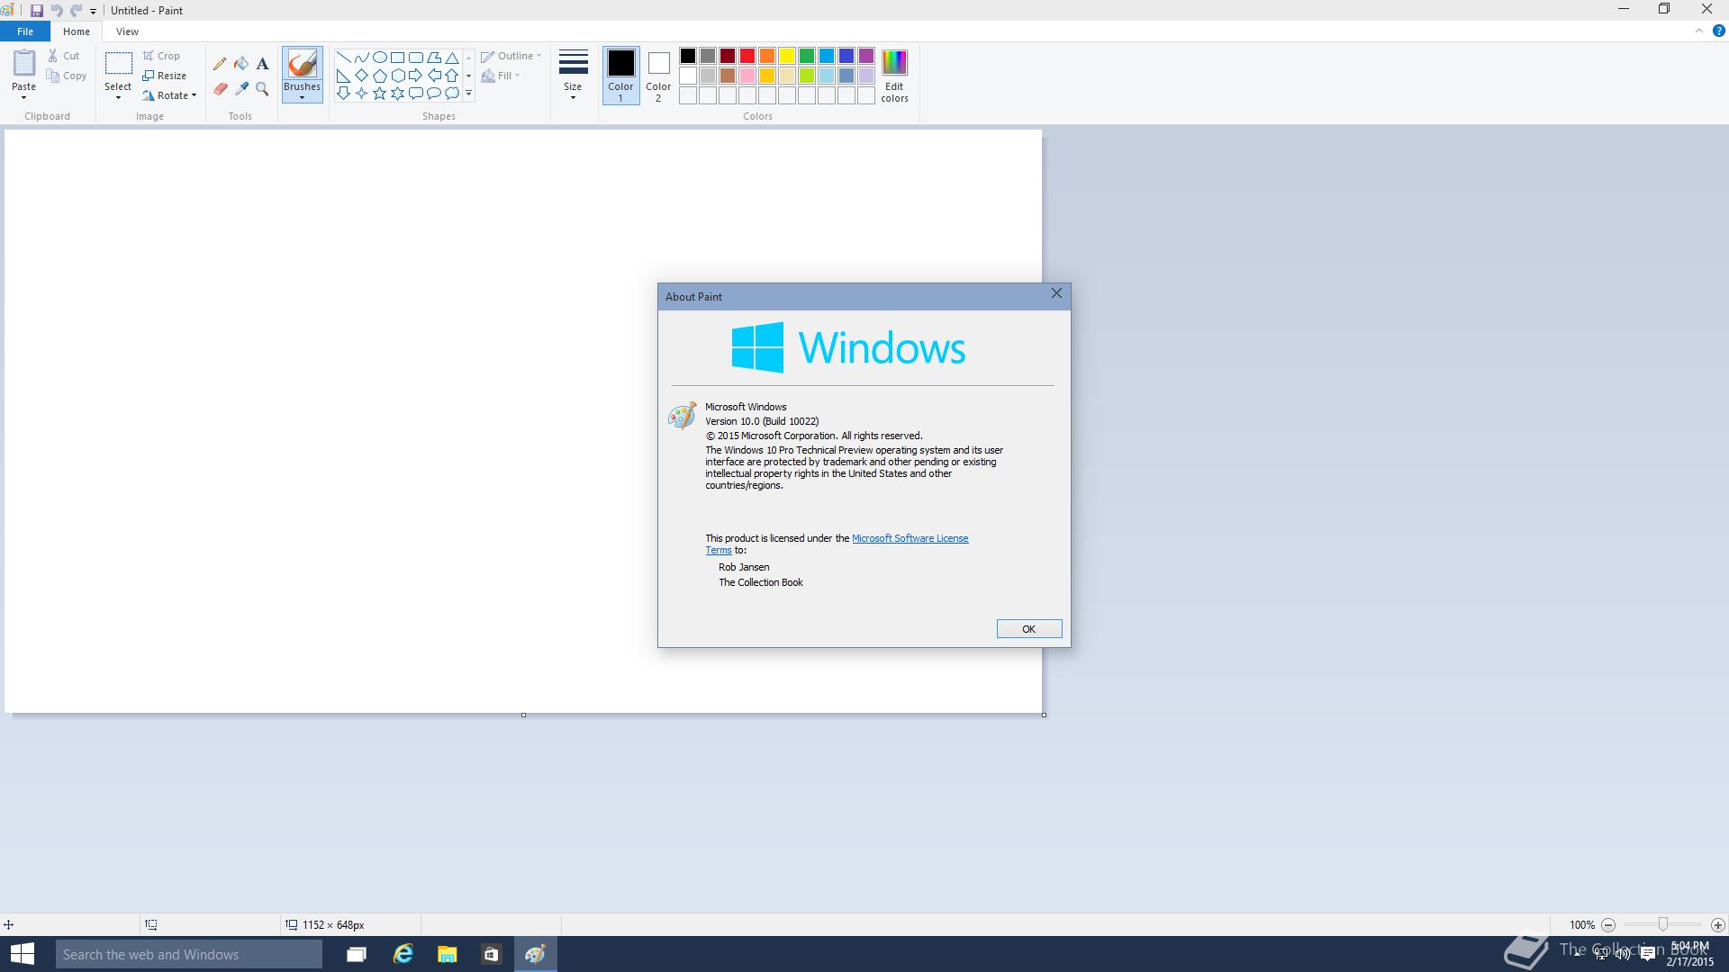Viewport: 1729px width, 972px height.
Task: Click the zoom in plus button
Action: (x=1717, y=925)
